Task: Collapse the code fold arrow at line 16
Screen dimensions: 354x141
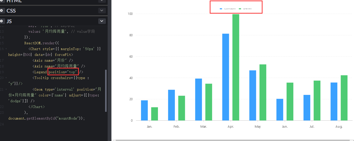Action: tap(6, 49)
